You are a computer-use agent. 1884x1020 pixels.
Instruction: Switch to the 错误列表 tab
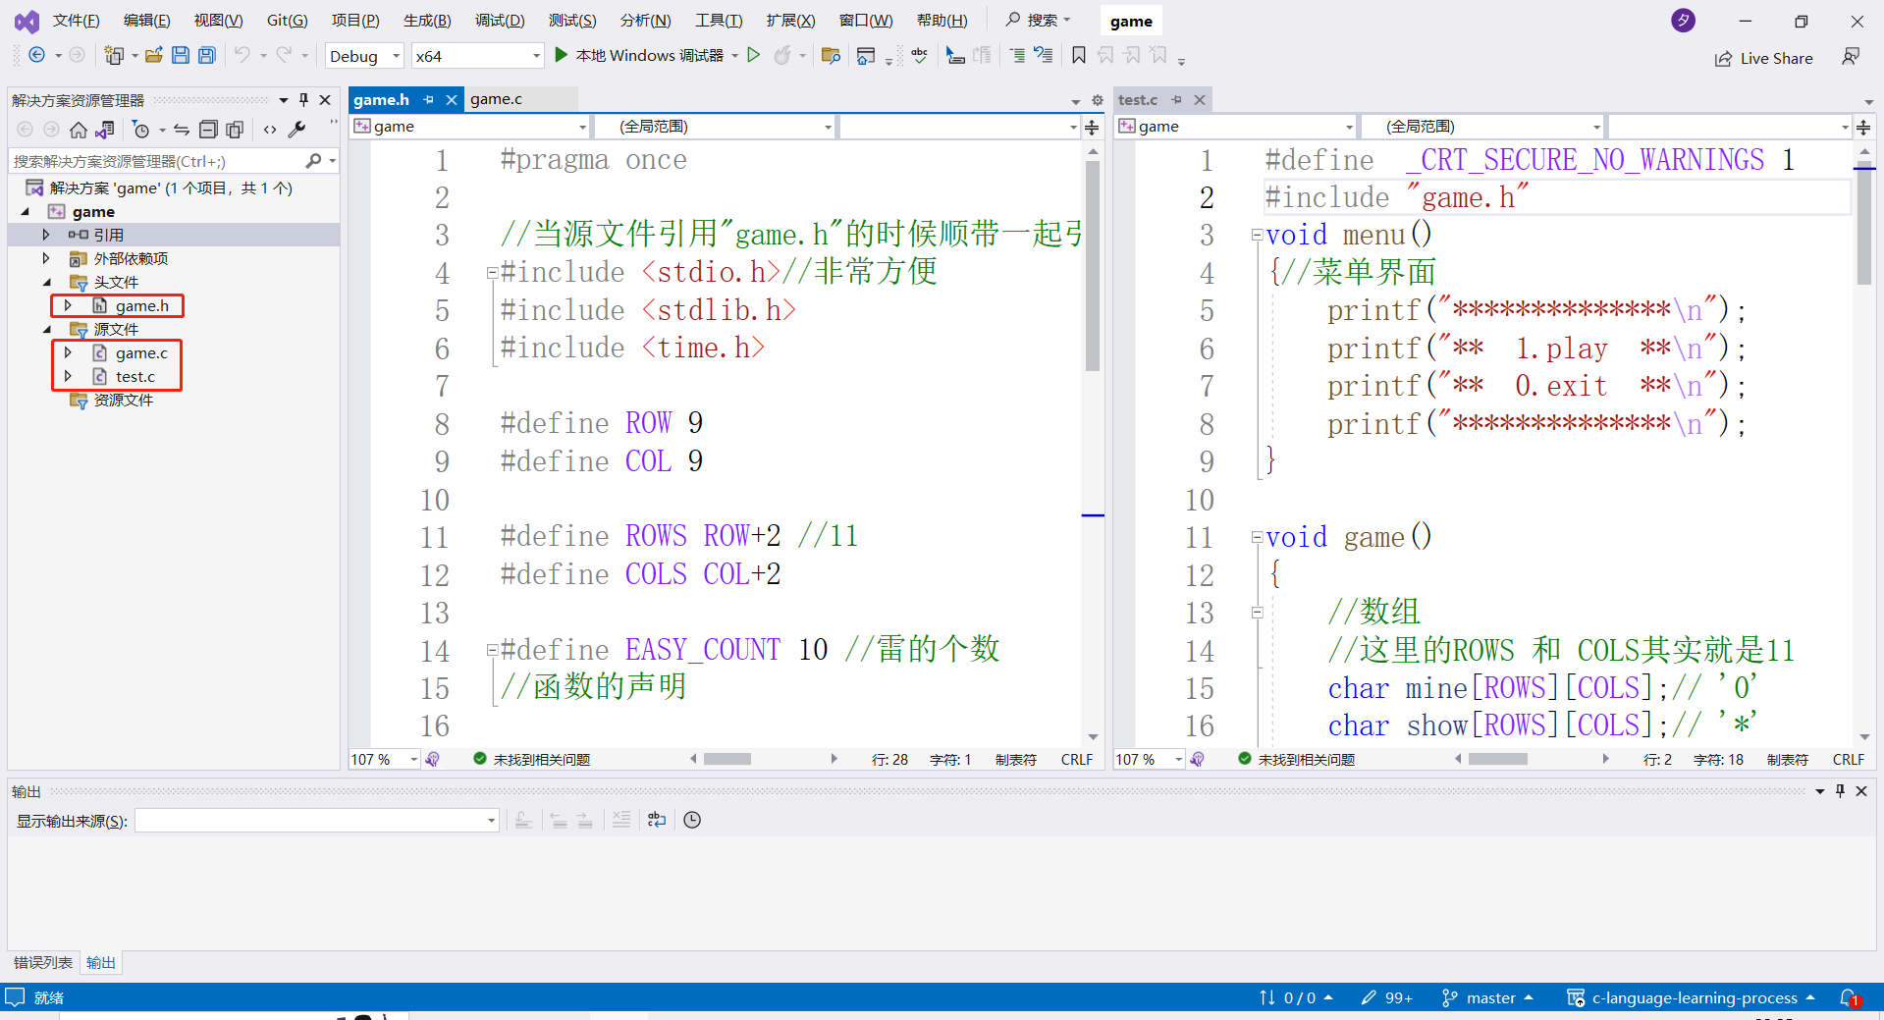click(x=43, y=962)
